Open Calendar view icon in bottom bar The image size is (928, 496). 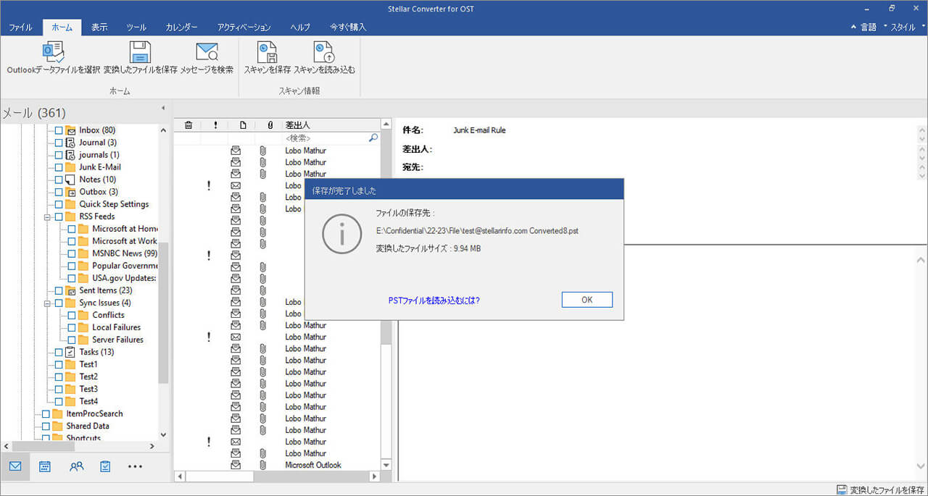(45, 466)
